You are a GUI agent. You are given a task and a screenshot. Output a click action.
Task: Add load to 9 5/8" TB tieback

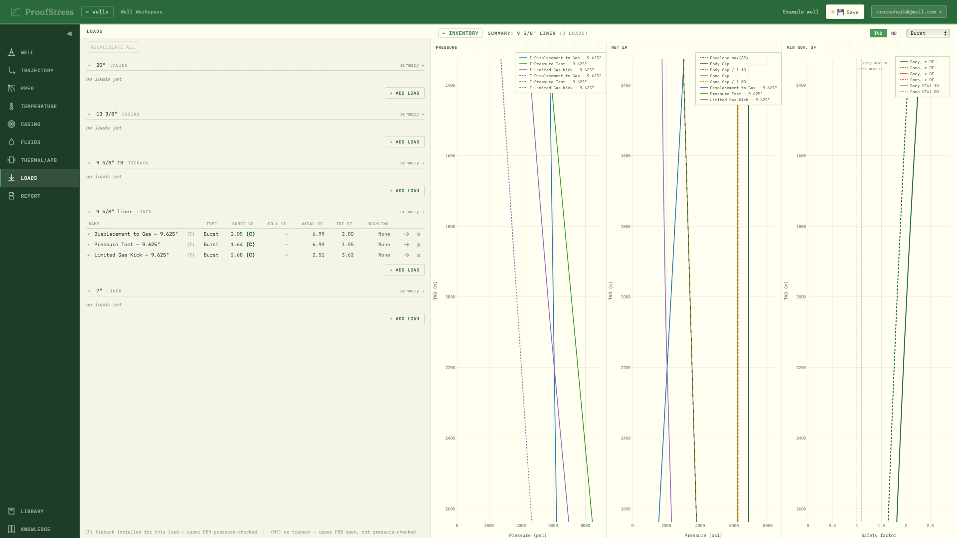[404, 191]
